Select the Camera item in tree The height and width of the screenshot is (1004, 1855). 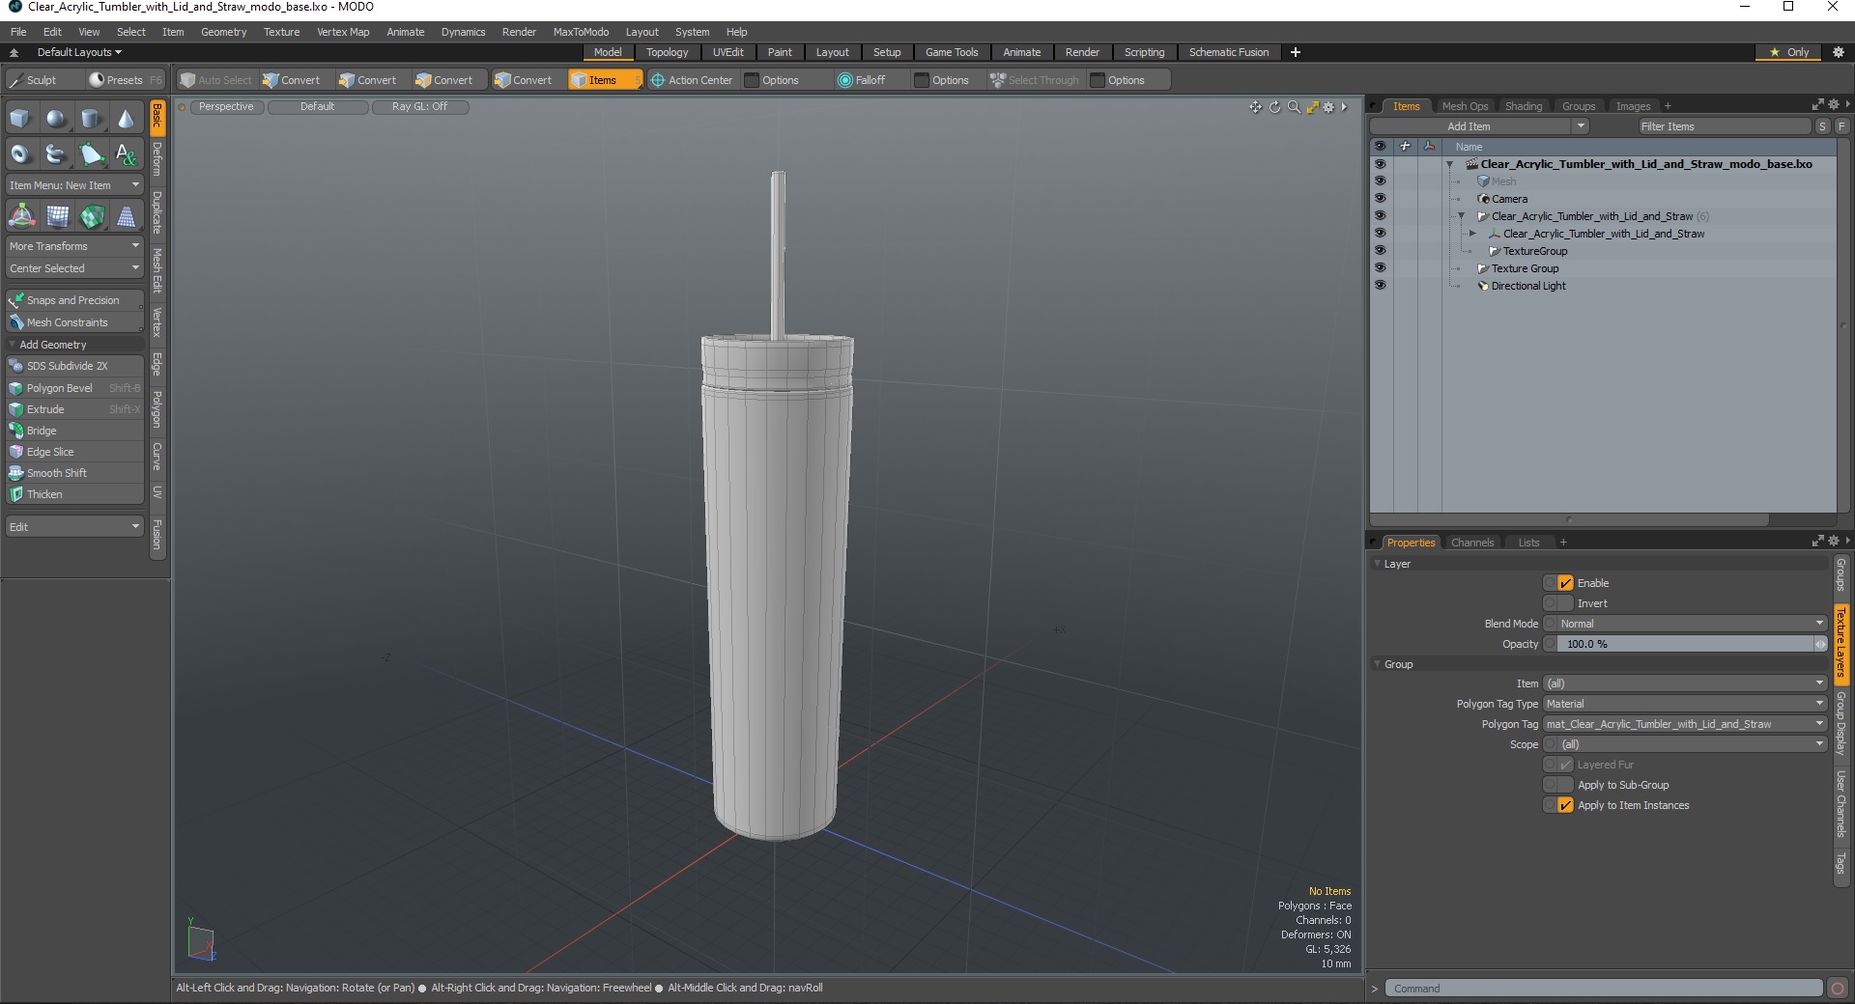(1509, 199)
